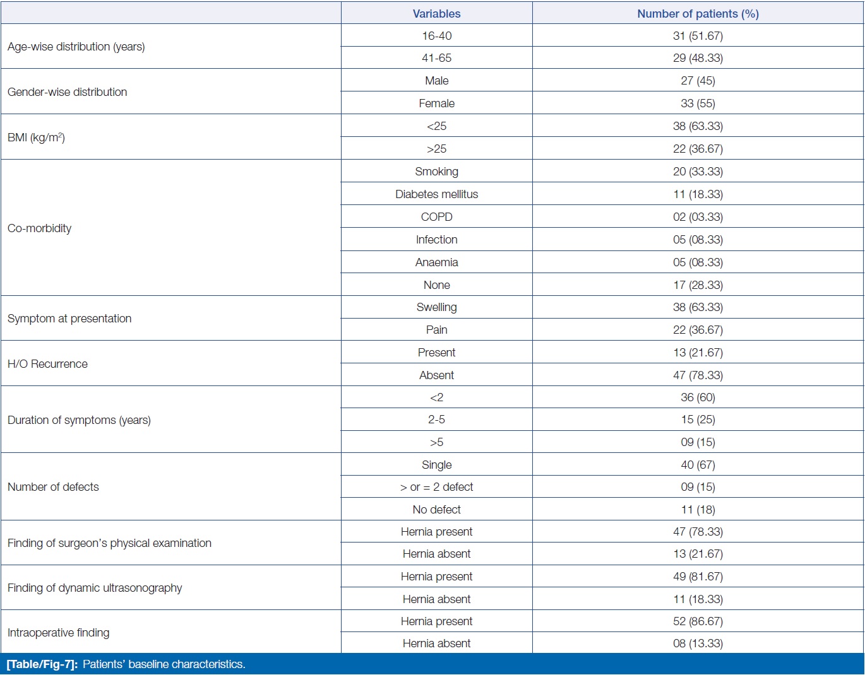Click the 'Number of patients (%)' header
The image size is (865, 675).
point(698,14)
